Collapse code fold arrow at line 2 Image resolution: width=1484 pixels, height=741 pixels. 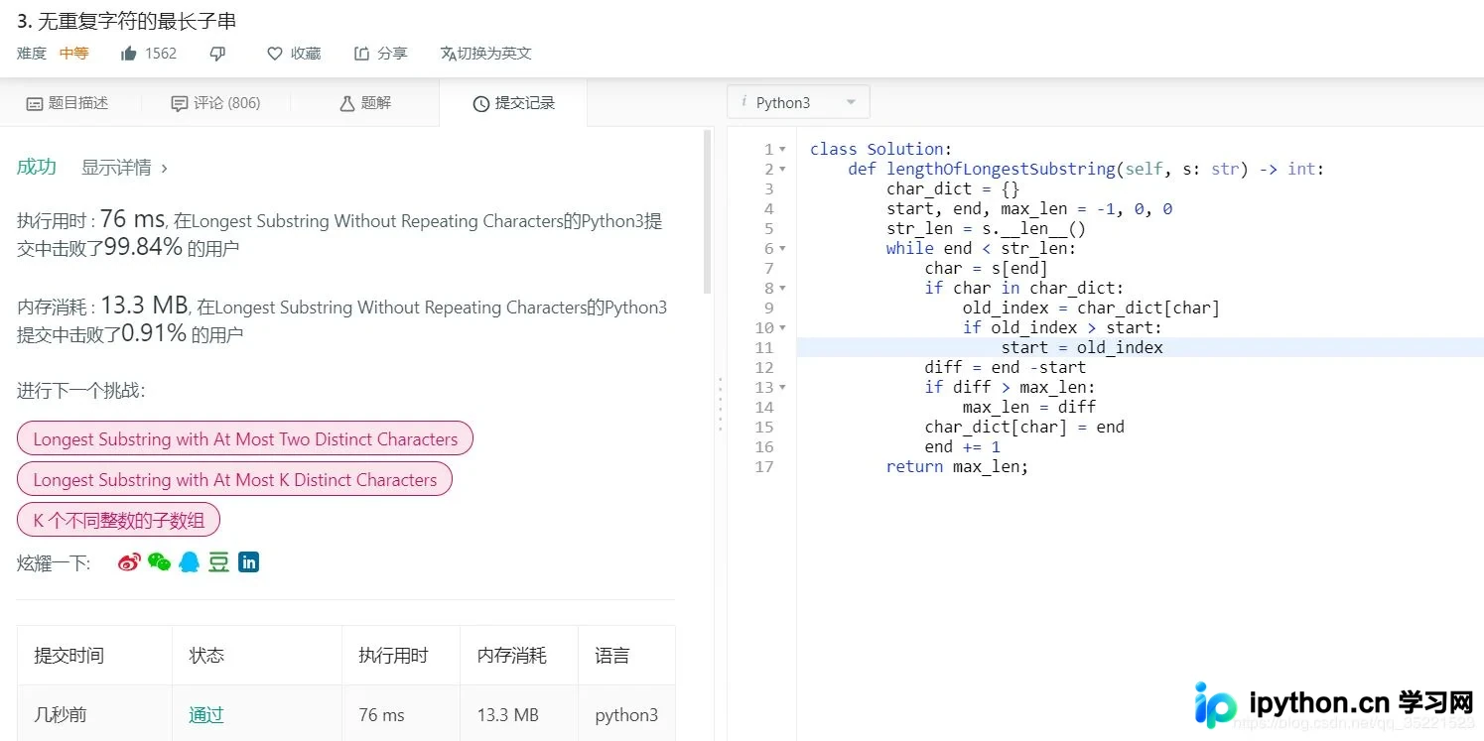[x=782, y=170]
